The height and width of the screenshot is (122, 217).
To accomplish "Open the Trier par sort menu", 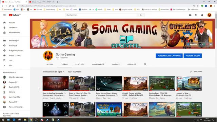I will 196,72.
